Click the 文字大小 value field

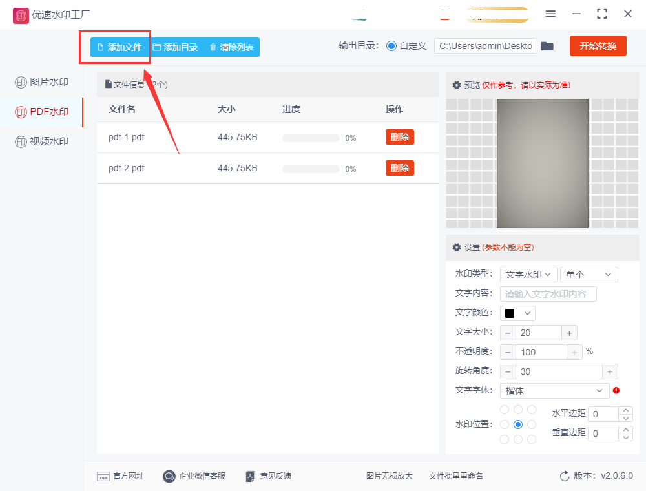539,333
